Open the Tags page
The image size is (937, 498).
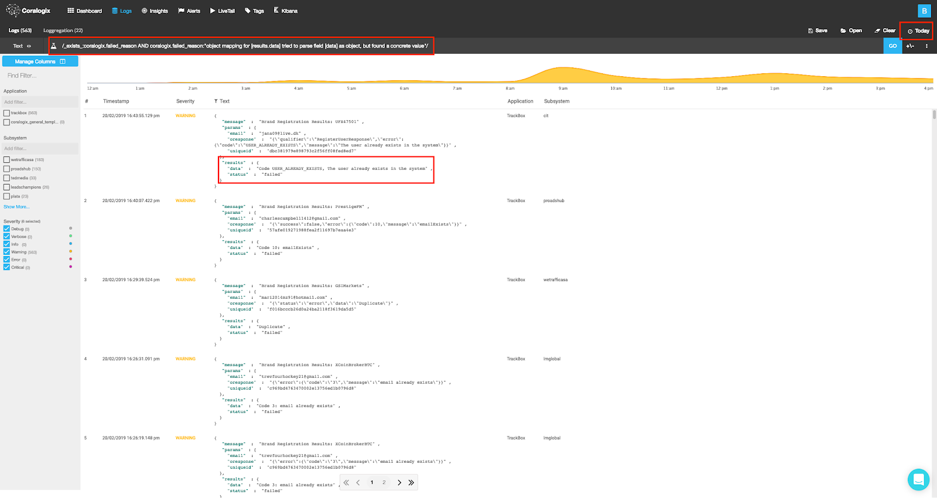pos(254,11)
